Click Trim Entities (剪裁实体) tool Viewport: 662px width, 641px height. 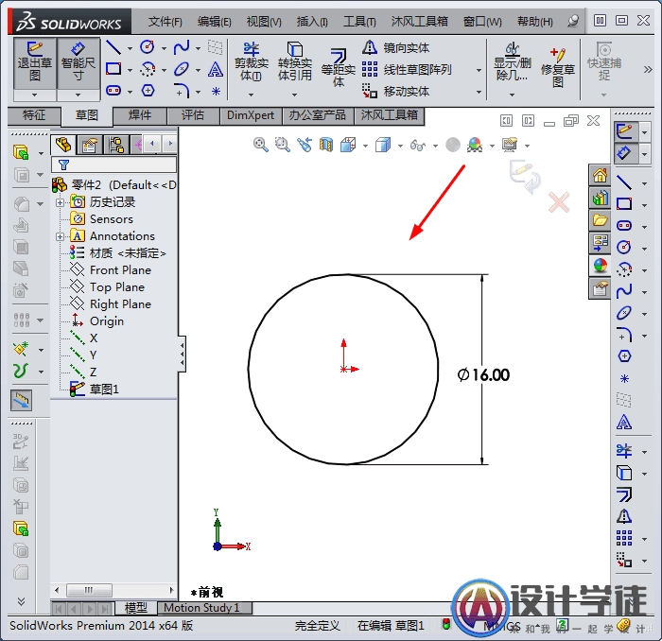click(x=252, y=62)
